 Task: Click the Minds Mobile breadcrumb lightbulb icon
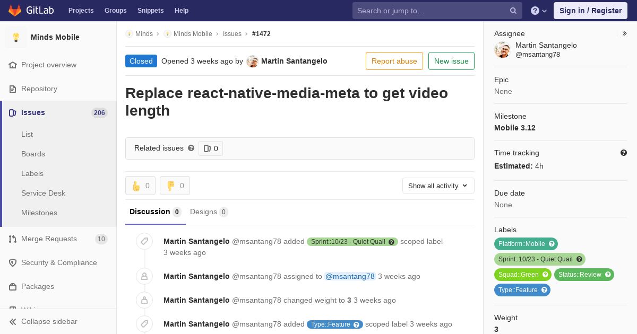click(167, 34)
